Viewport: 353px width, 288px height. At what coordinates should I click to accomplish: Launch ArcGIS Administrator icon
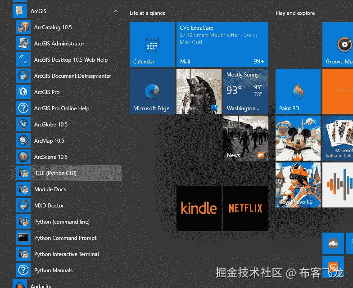pyautogui.click(x=23, y=43)
